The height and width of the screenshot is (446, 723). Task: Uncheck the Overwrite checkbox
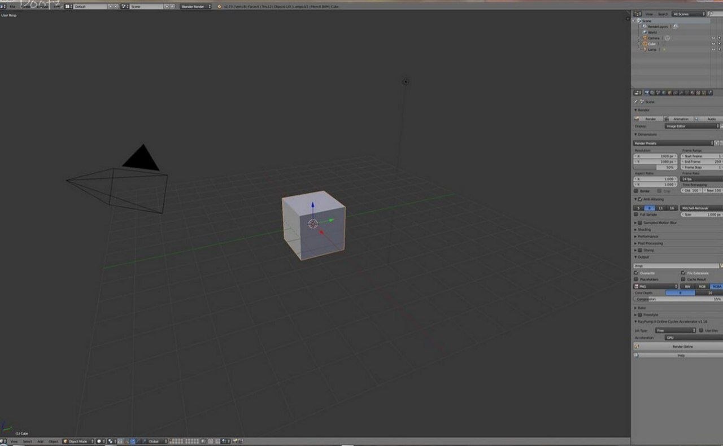point(636,273)
